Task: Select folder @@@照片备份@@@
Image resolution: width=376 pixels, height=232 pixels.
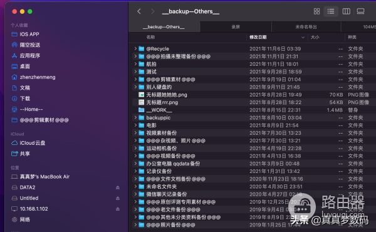Action: [x=170, y=225]
